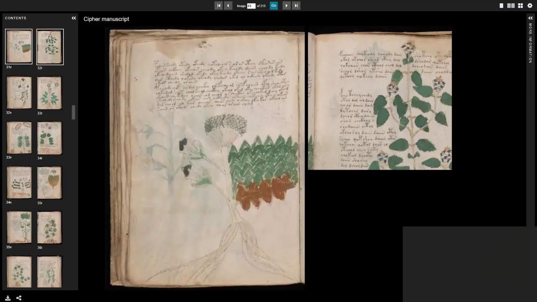Go to the next image
This screenshot has height=302, width=537.
[x=287, y=5]
